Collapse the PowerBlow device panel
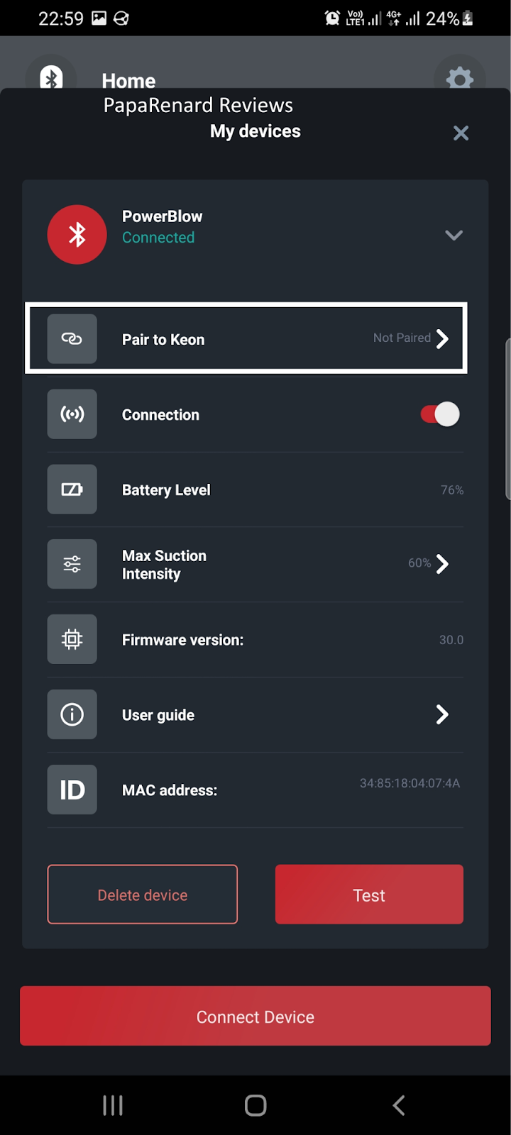This screenshot has height=1135, width=511. 454,235
